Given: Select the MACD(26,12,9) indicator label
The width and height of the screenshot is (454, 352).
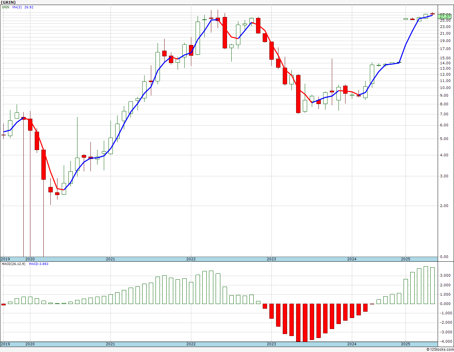Looking at the screenshot, I should coord(13,264).
